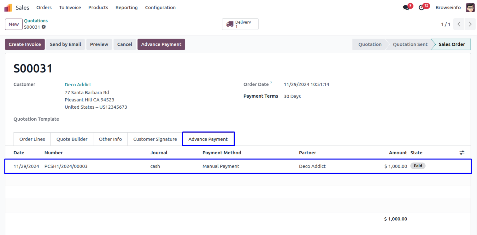Viewport: 477px width, 235px height.
Task: Open the chat messages icon
Action: tap(406, 8)
